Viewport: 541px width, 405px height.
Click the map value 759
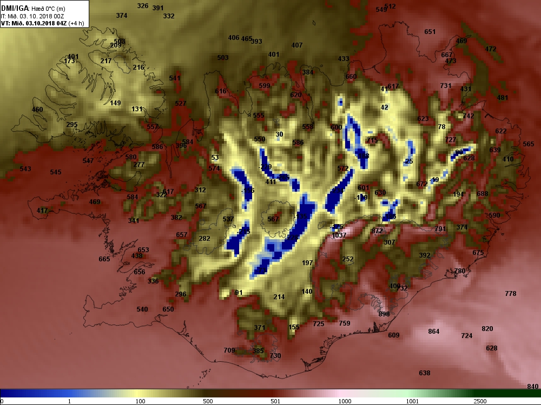coord(344,323)
